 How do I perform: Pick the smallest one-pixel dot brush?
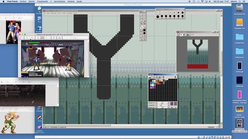162,13
